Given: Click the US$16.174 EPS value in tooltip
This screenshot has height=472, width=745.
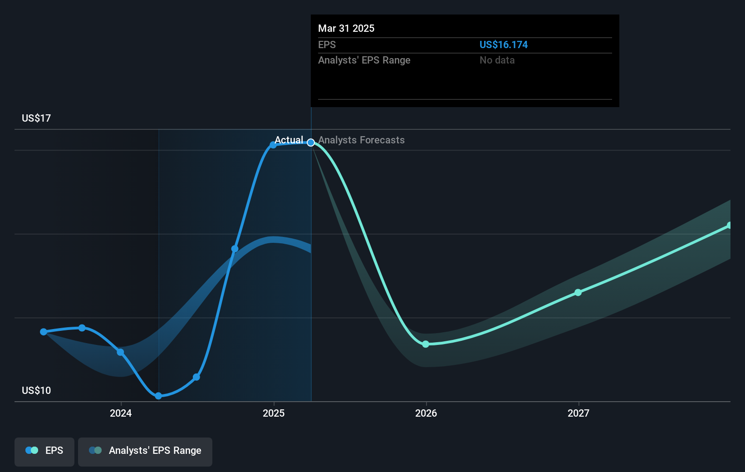Looking at the screenshot, I should (x=504, y=45).
